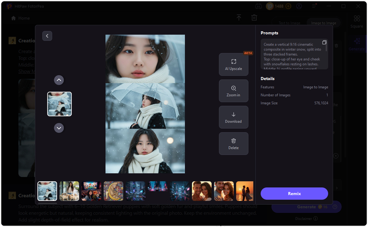Screen dimensions: 368x227
Task: Open the Discord icon in title bar
Action: [x=258, y=7]
